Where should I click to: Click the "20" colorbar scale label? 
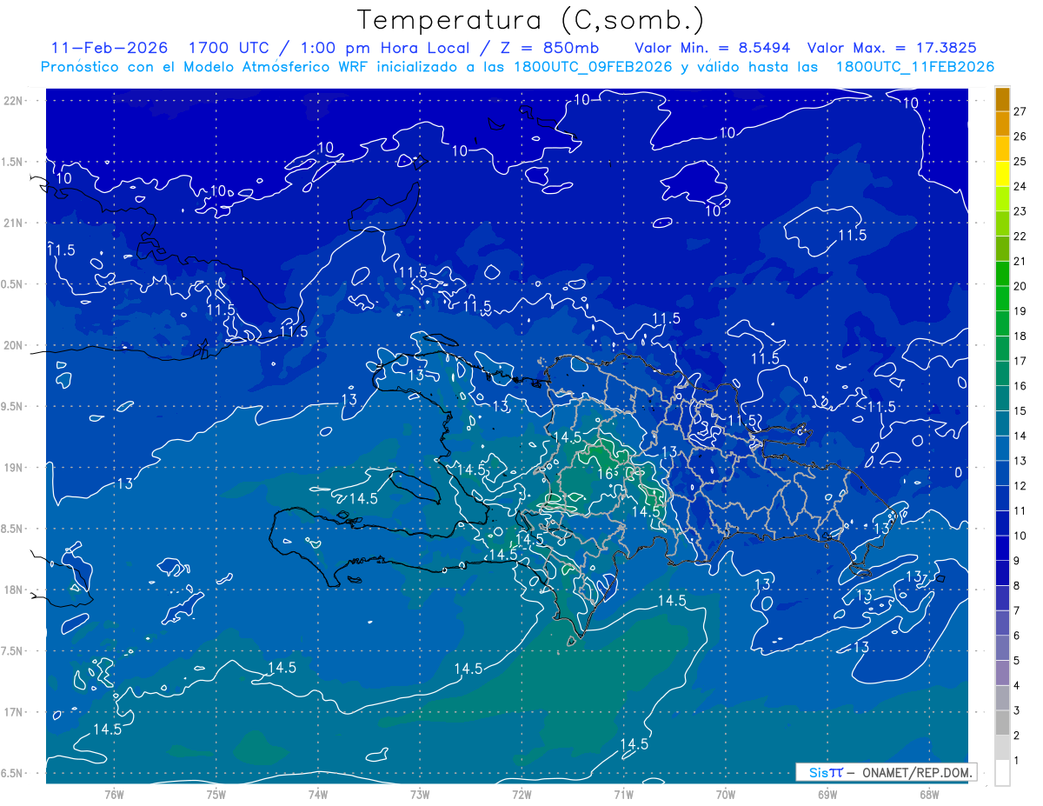pyautogui.click(x=1020, y=286)
